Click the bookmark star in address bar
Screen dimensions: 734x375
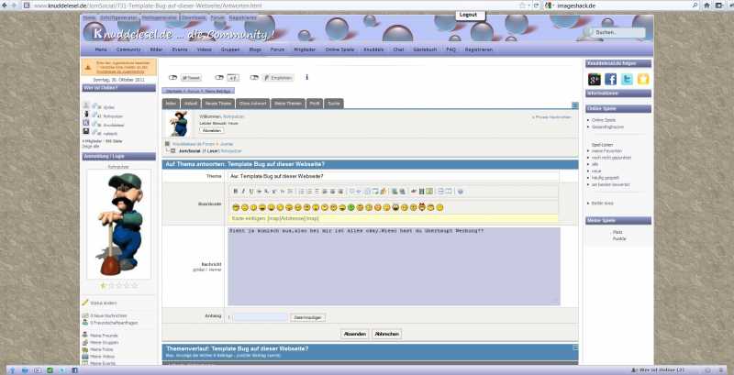[522, 6]
